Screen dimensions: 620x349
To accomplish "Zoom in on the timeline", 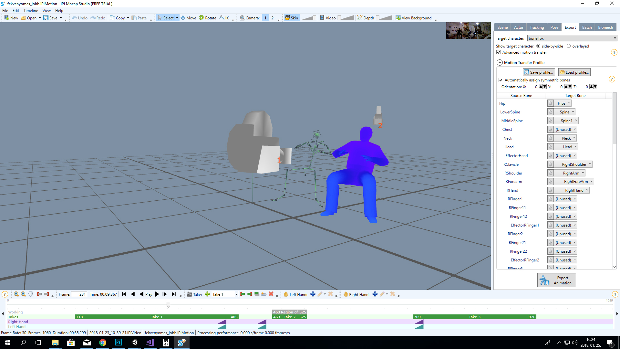I will point(16,294).
